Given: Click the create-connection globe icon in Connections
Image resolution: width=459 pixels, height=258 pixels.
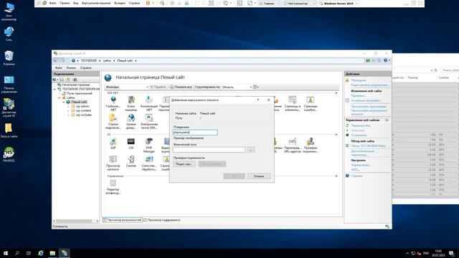Looking at the screenshot, I should click(x=55, y=80).
